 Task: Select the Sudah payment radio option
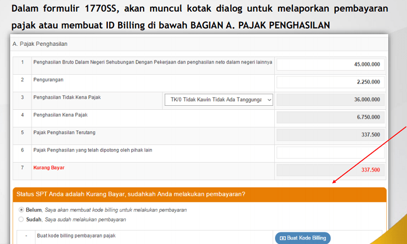(x=21, y=220)
